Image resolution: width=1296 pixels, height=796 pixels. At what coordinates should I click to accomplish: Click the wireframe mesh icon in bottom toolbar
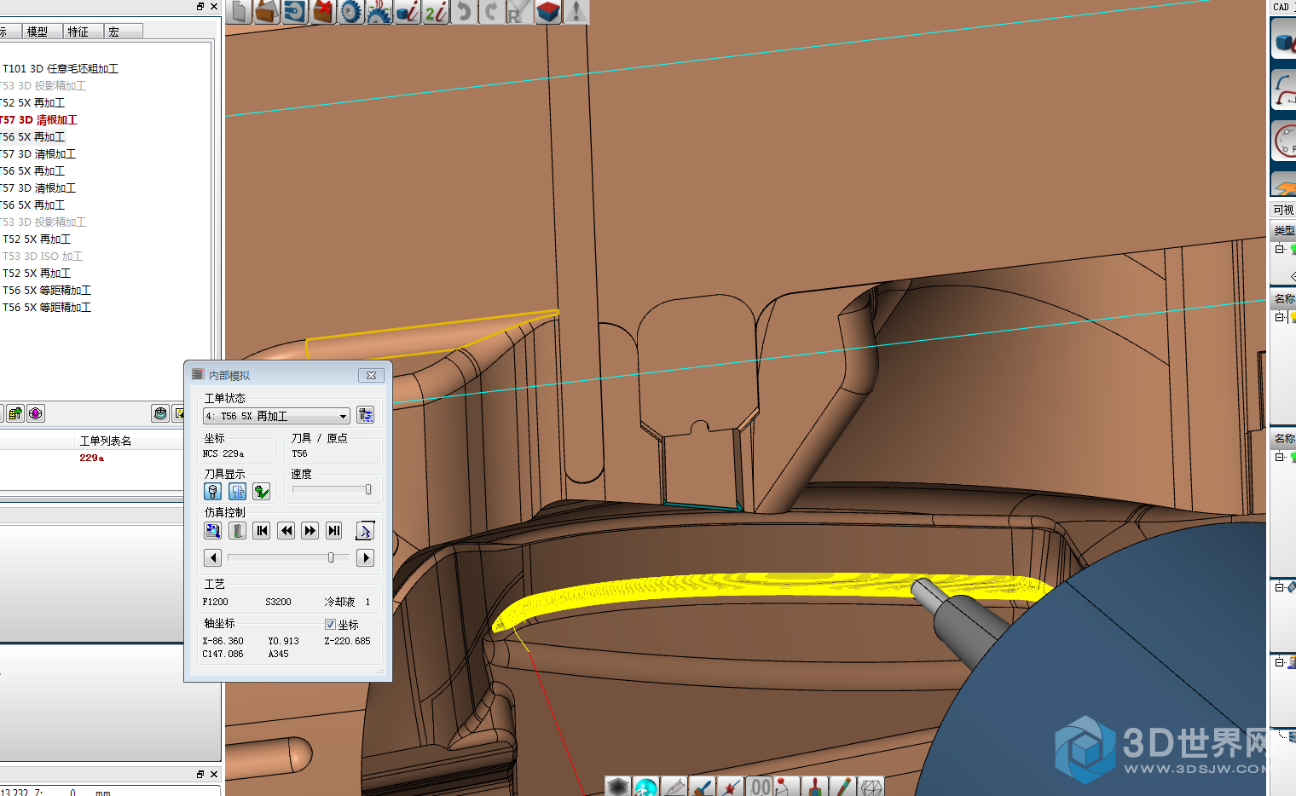pyautogui.click(x=871, y=787)
